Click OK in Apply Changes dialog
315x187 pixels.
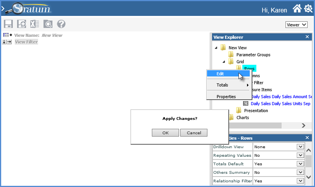(165, 133)
